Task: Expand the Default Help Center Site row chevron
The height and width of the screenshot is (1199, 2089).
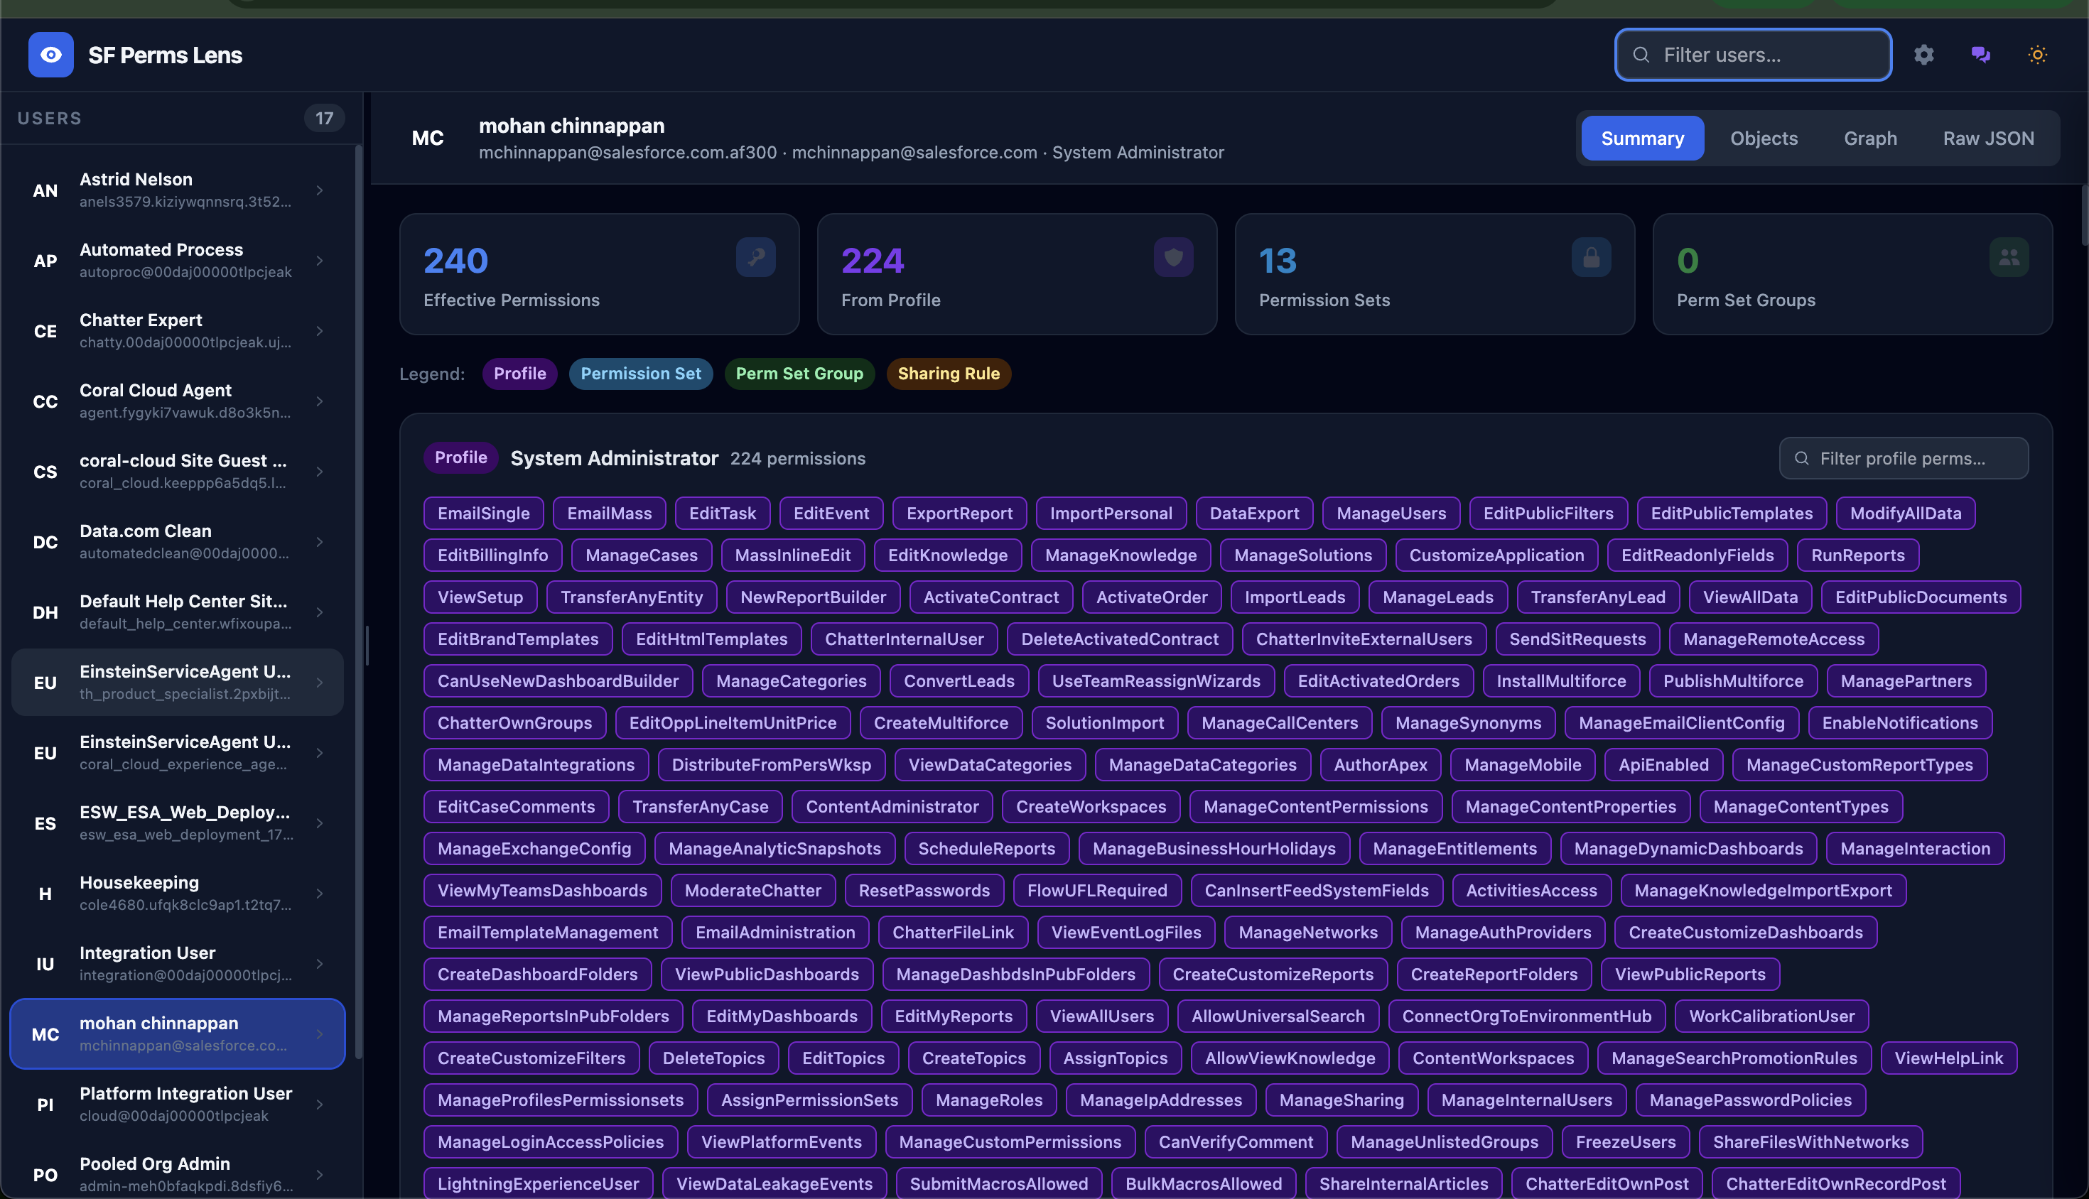Action: coord(320,613)
